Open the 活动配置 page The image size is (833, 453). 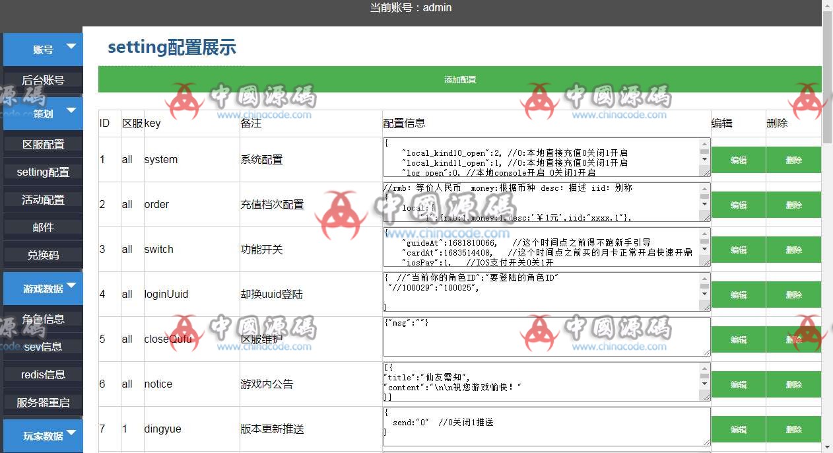pyautogui.click(x=42, y=199)
